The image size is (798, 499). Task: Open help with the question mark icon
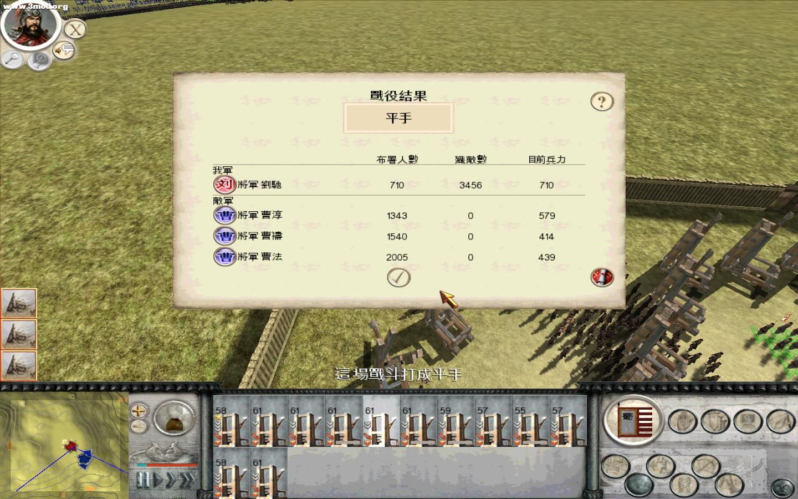point(602,101)
